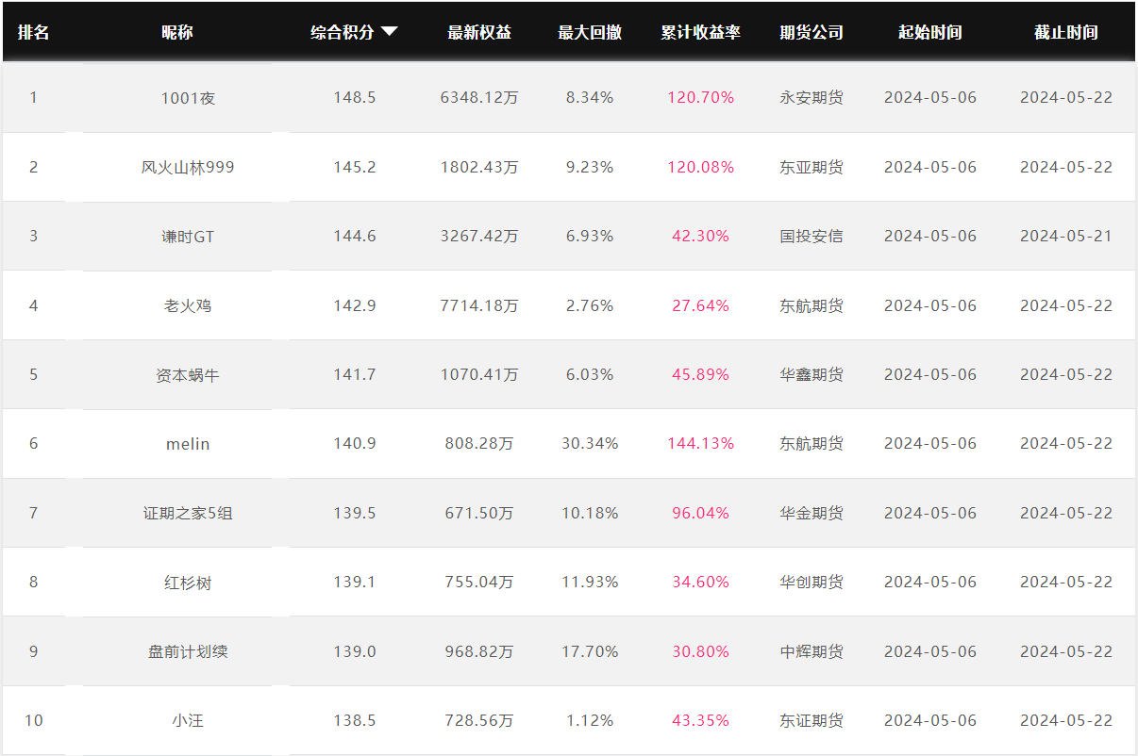Select drawdown 2.76%
1138x756 pixels.
(590, 305)
